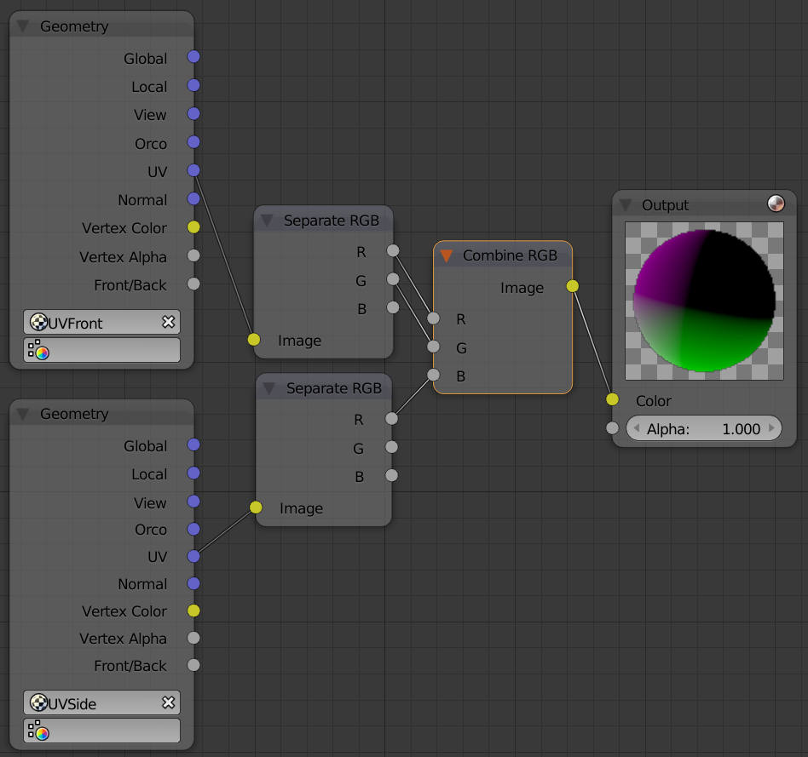
Task: Clear the UVSide UV map field
Action: pyautogui.click(x=169, y=703)
